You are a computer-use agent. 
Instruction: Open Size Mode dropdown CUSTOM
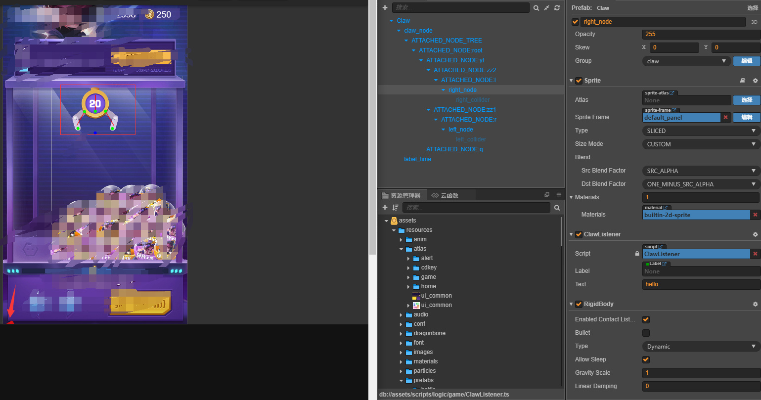click(701, 144)
